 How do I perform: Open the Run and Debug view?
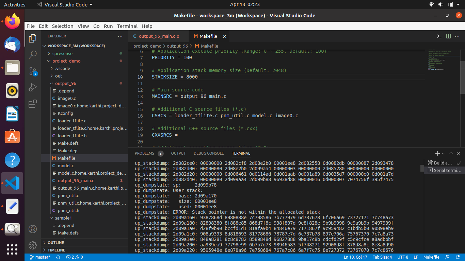click(33, 87)
